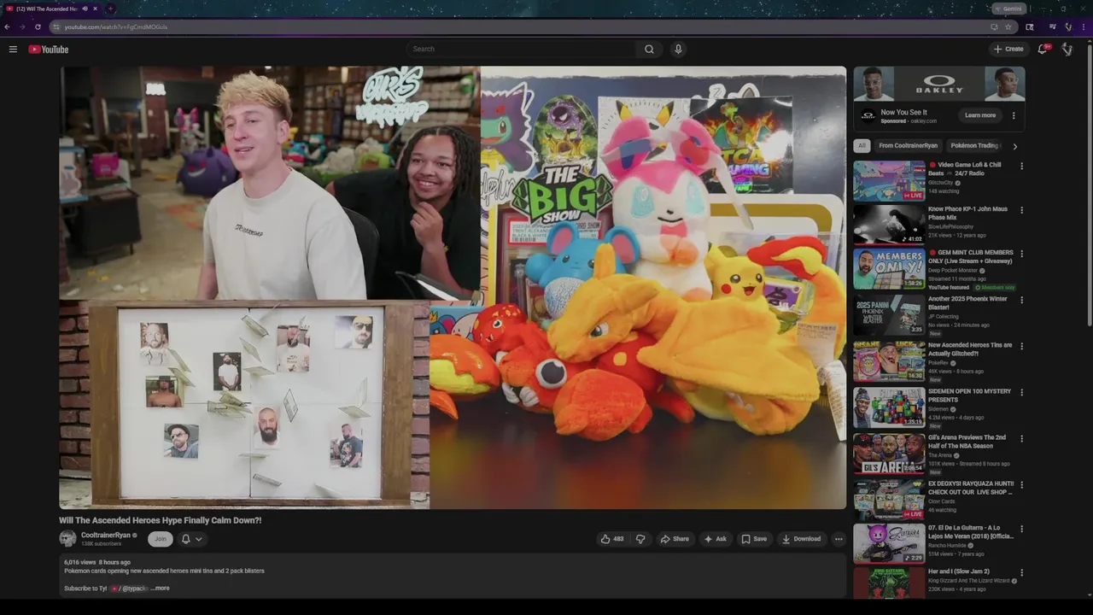Start voice search with the microphone
The height and width of the screenshot is (615, 1093).
click(678, 49)
